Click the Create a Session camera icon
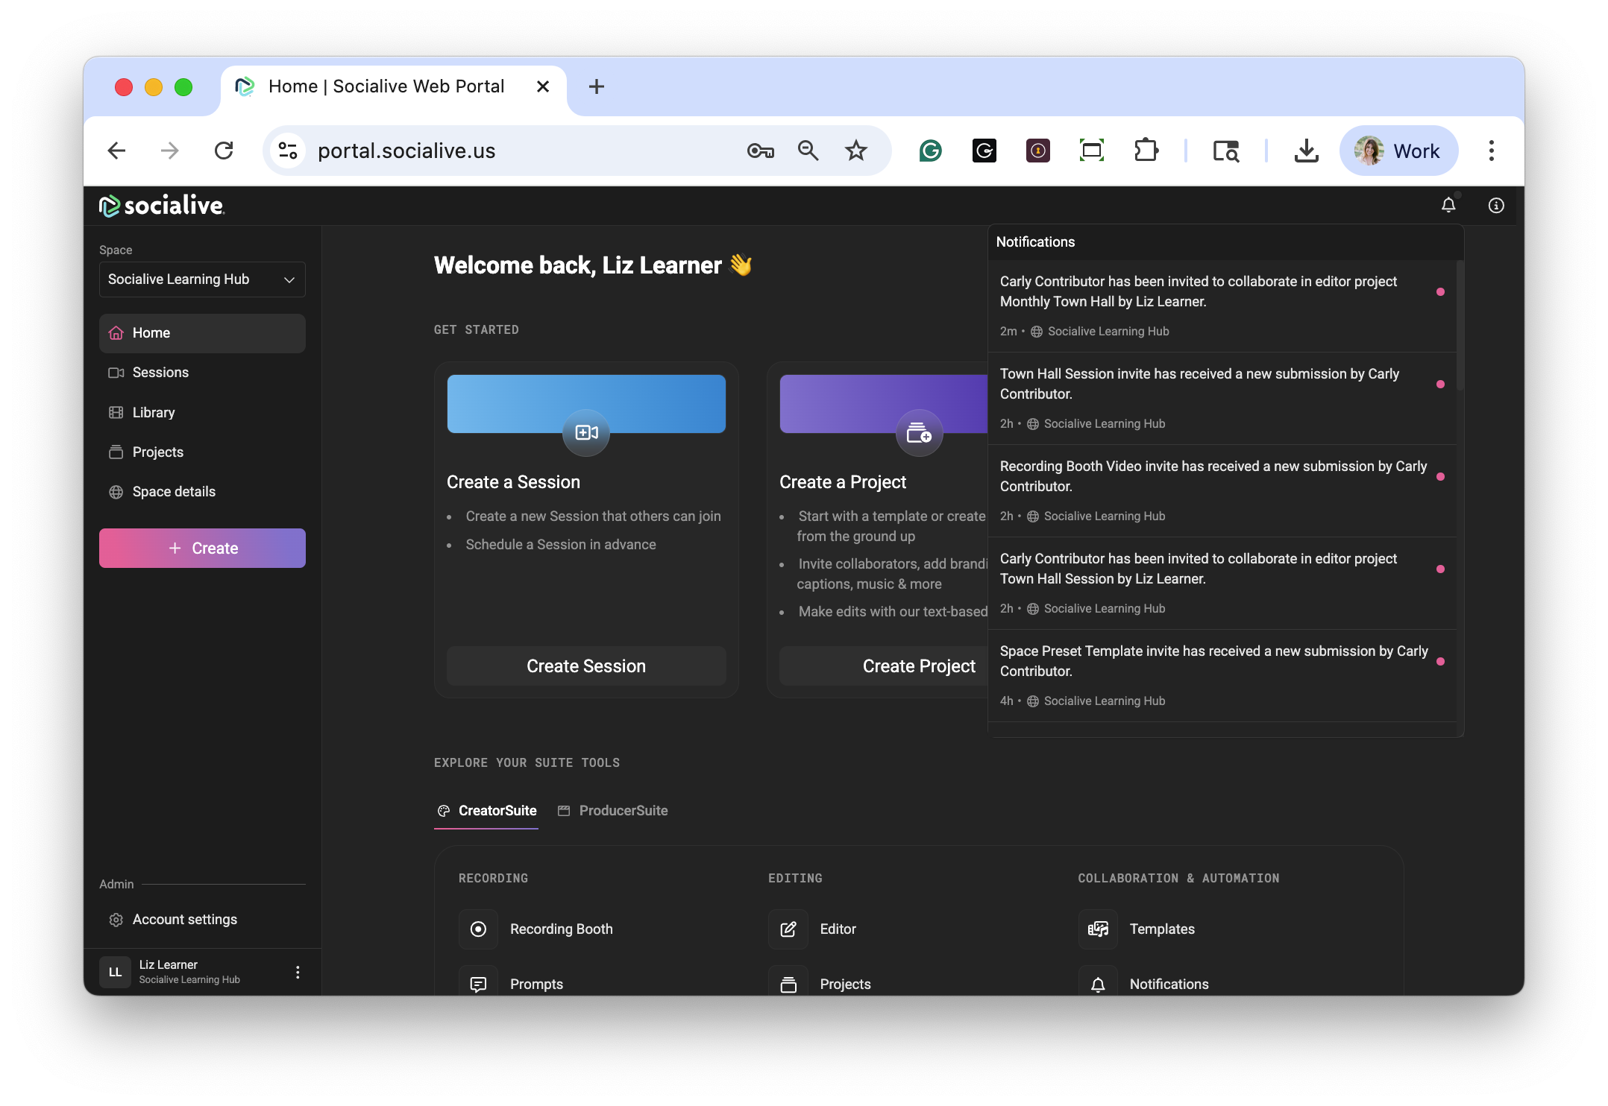Screen dimensions: 1608x1106 point(586,432)
